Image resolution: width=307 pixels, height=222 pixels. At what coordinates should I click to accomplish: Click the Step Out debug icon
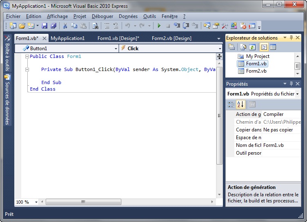coord(195,26)
